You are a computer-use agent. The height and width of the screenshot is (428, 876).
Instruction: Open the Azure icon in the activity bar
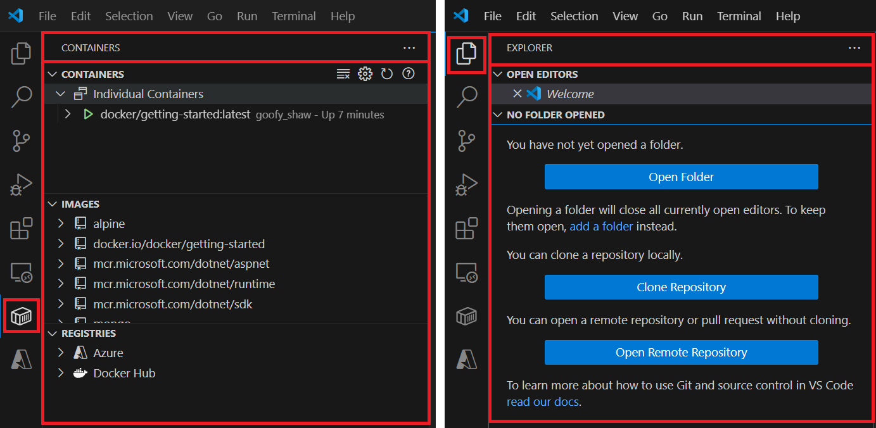pyautogui.click(x=21, y=360)
